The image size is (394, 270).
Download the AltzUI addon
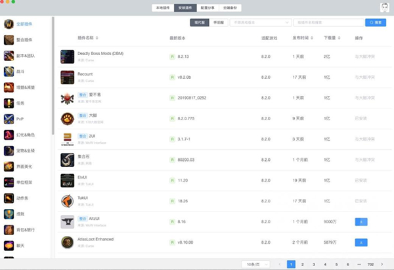click(360, 221)
